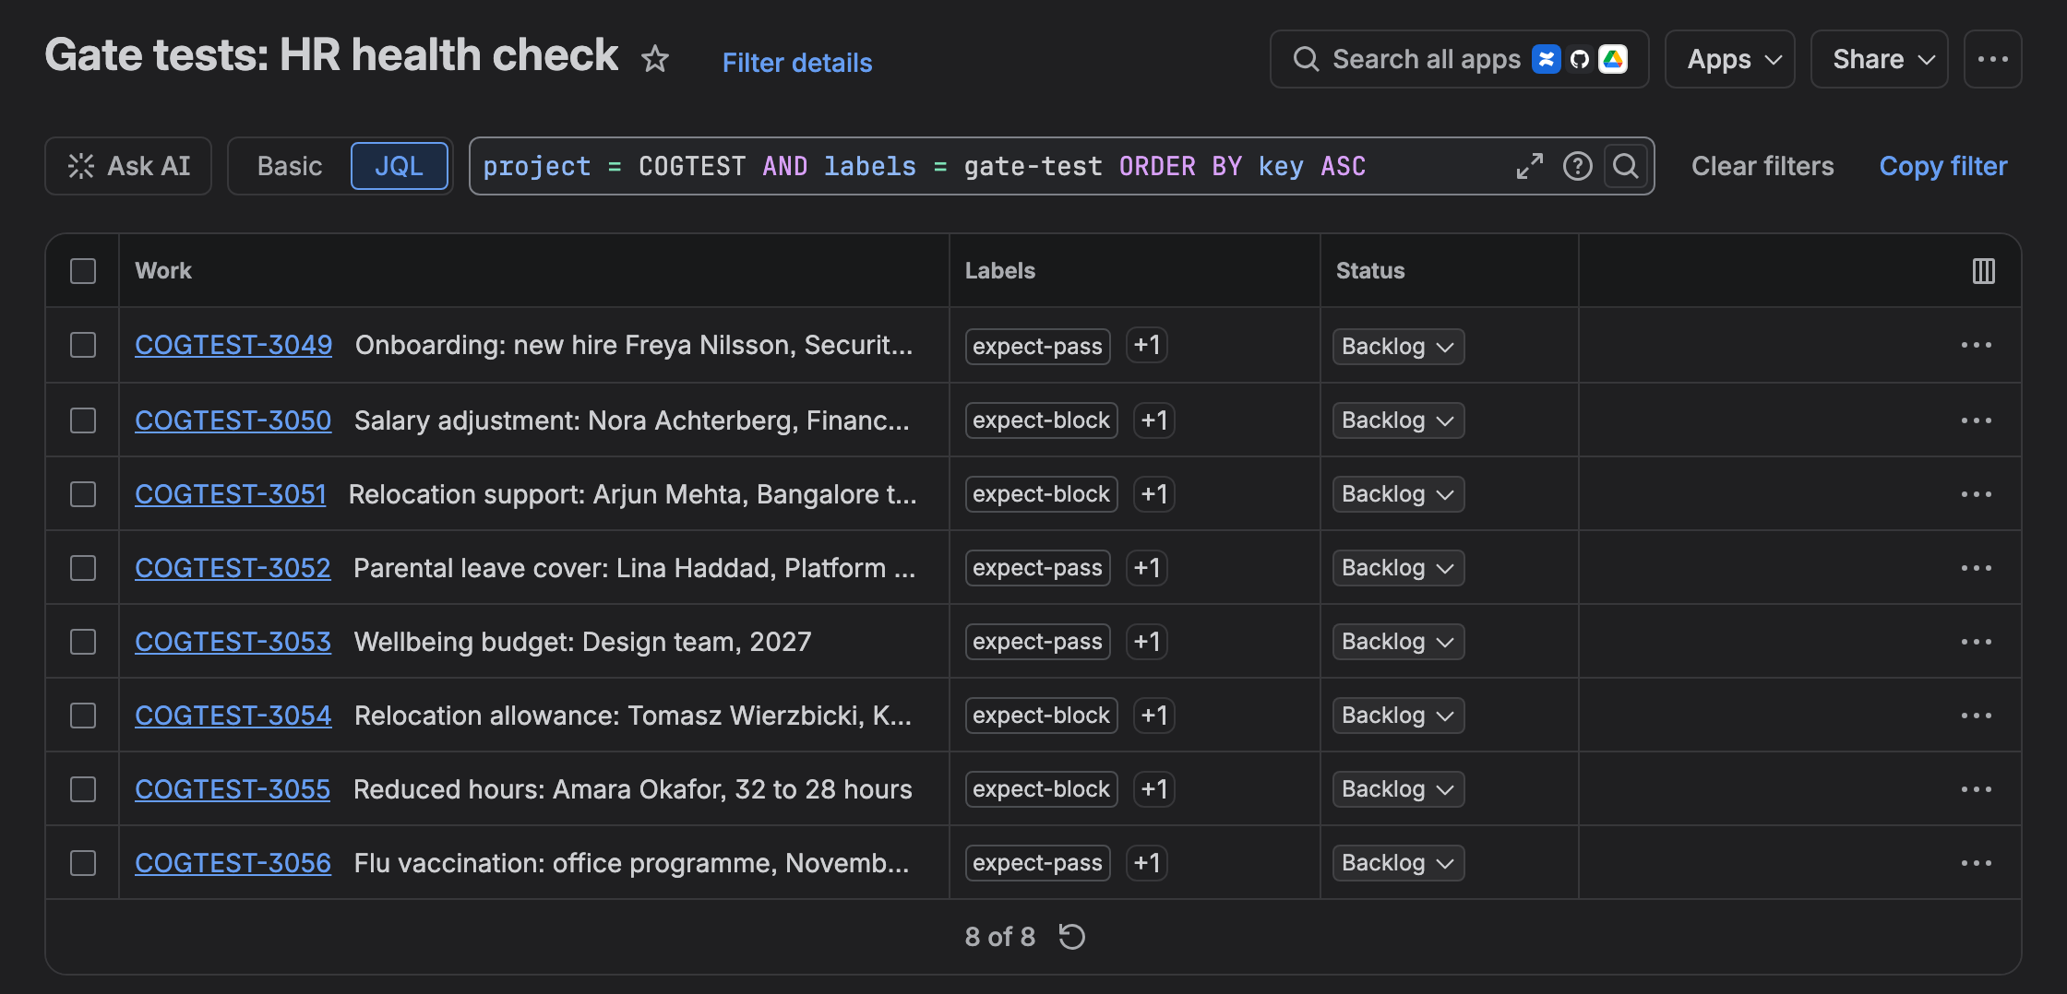Click the Ask AI sparkle button
Viewport: 2067px width, 994px height.
[x=128, y=166]
